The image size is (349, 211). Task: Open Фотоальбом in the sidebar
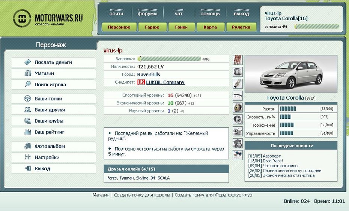coord(54,146)
